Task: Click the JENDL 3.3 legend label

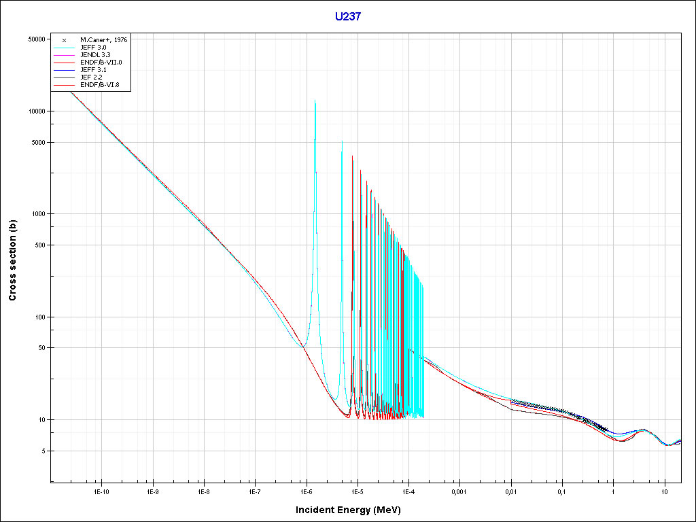Action: 95,55
